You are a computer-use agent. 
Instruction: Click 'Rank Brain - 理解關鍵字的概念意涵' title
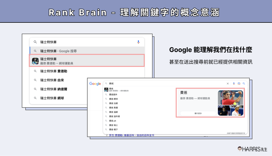coord(134,12)
